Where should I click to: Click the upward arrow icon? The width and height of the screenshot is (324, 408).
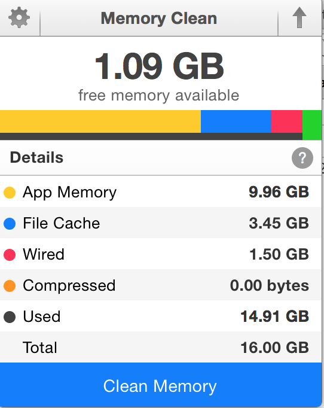299,17
